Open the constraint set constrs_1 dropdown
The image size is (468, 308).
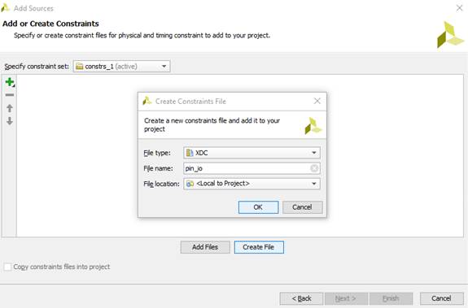click(x=122, y=66)
